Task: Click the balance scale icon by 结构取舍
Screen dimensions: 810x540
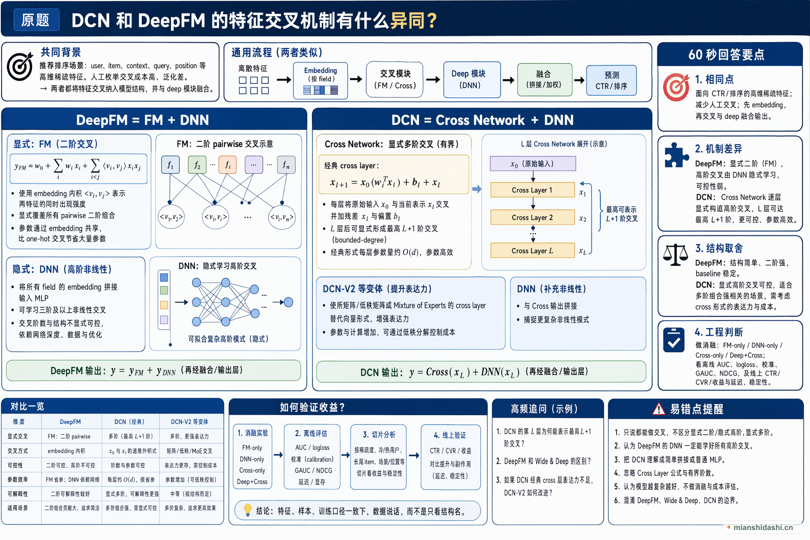Action: 675,255
